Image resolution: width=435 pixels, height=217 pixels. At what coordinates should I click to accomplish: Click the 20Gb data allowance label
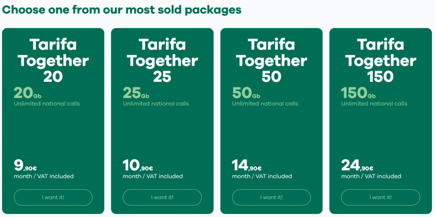click(x=28, y=93)
